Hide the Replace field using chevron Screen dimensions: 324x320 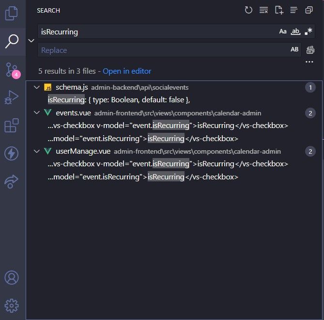pos(31,41)
